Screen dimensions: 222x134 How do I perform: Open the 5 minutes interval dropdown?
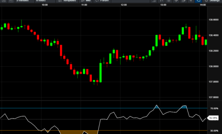click(x=25, y=1)
